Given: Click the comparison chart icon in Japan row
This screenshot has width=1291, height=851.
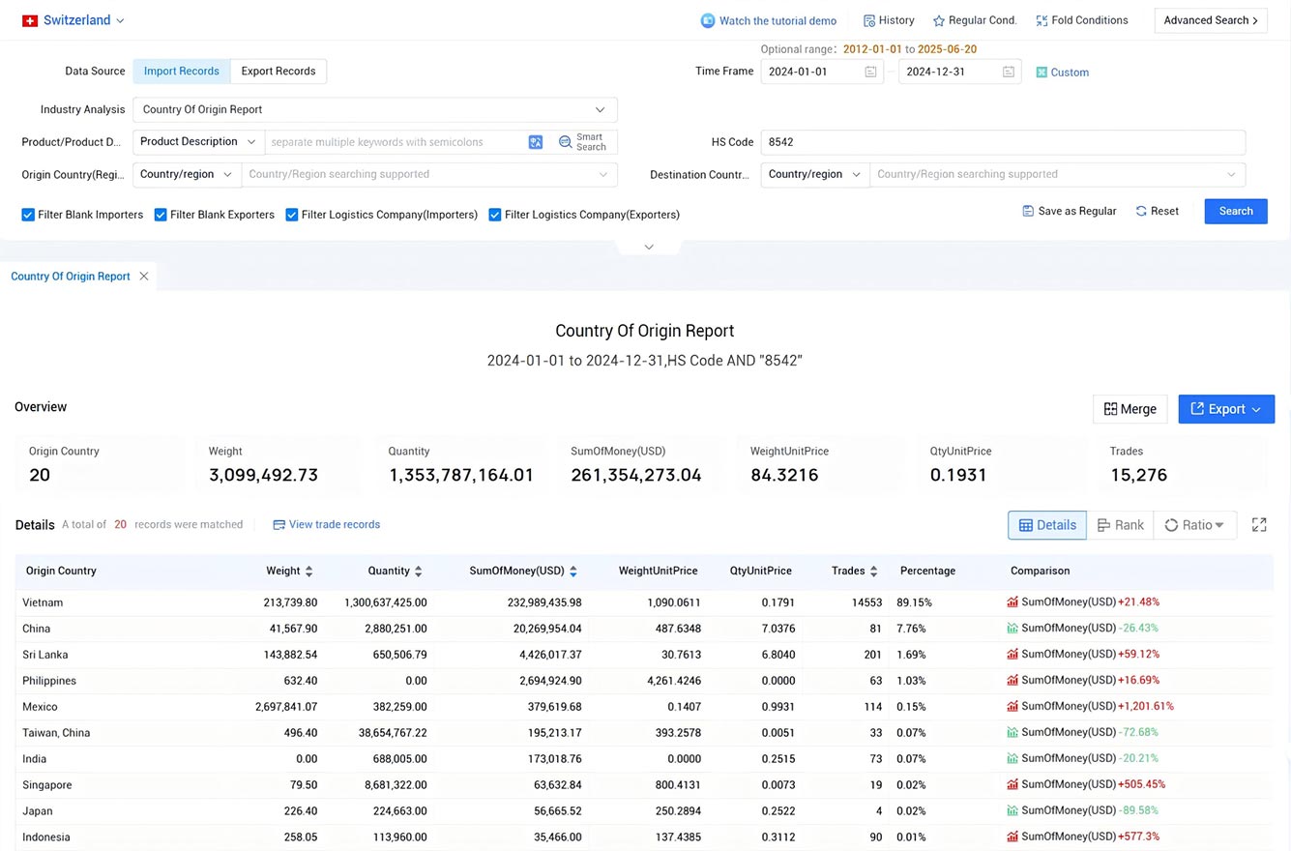Looking at the screenshot, I should 1012,810.
